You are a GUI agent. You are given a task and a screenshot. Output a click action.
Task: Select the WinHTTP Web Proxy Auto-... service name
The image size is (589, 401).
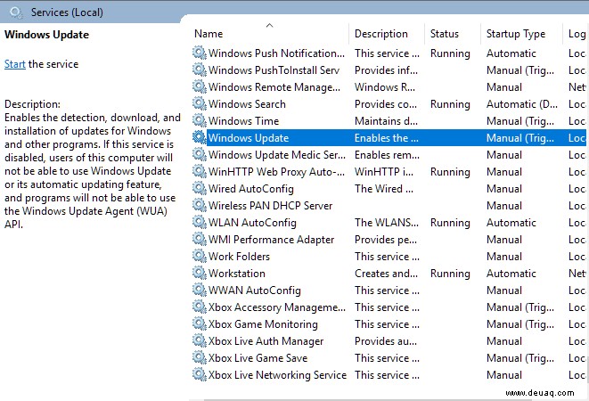coord(276,172)
